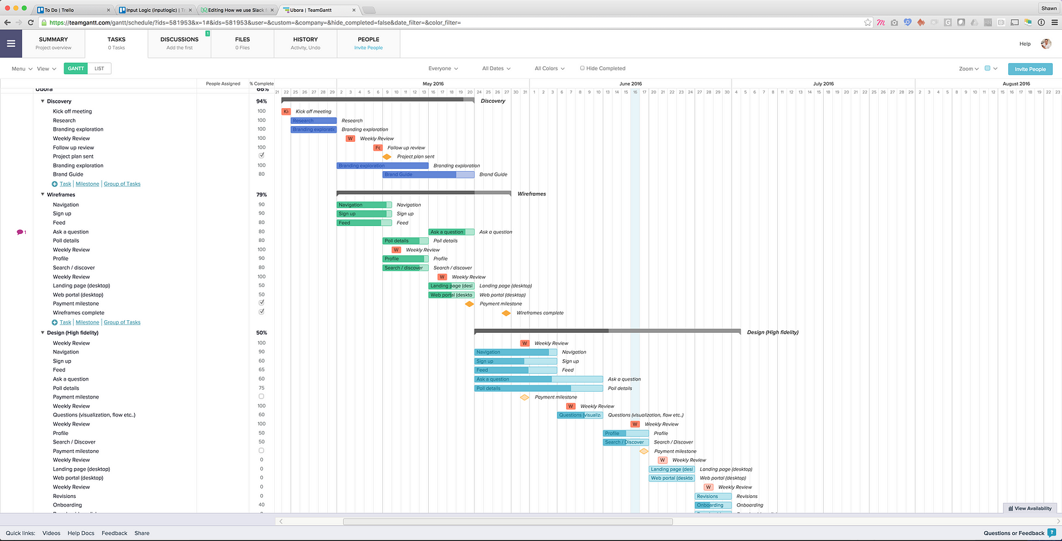Click Brand Guide progress bar

(428, 175)
